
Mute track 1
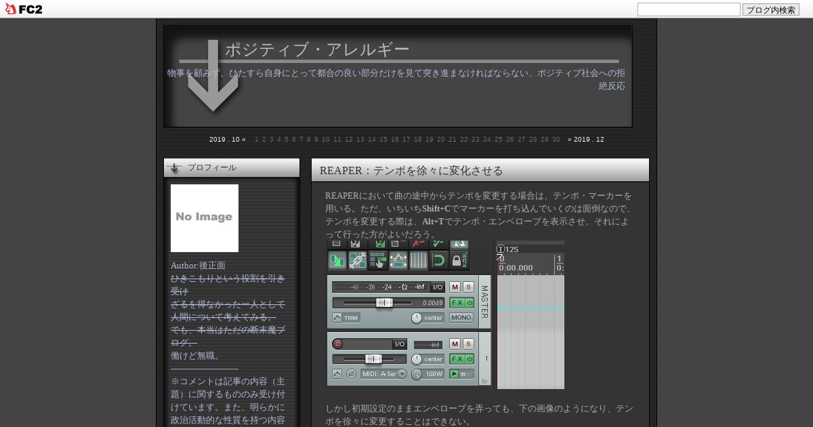[x=455, y=344]
